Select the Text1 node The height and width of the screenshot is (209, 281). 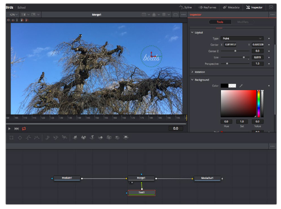click(x=141, y=192)
